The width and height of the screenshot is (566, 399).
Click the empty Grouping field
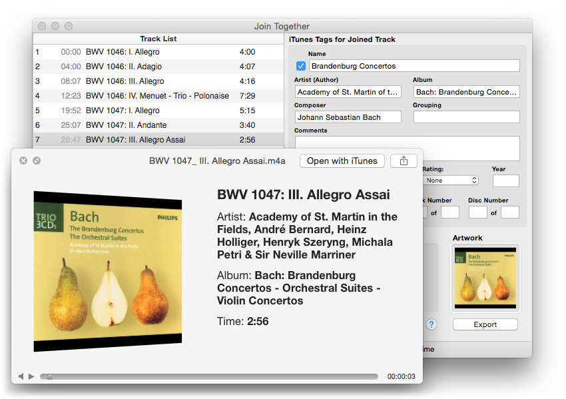point(466,117)
